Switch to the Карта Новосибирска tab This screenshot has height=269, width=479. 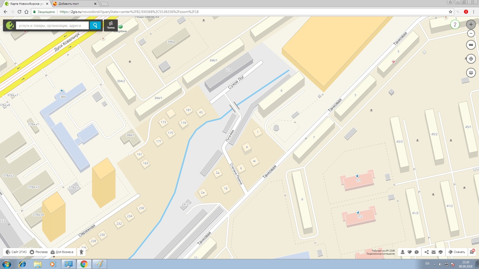tap(26, 4)
